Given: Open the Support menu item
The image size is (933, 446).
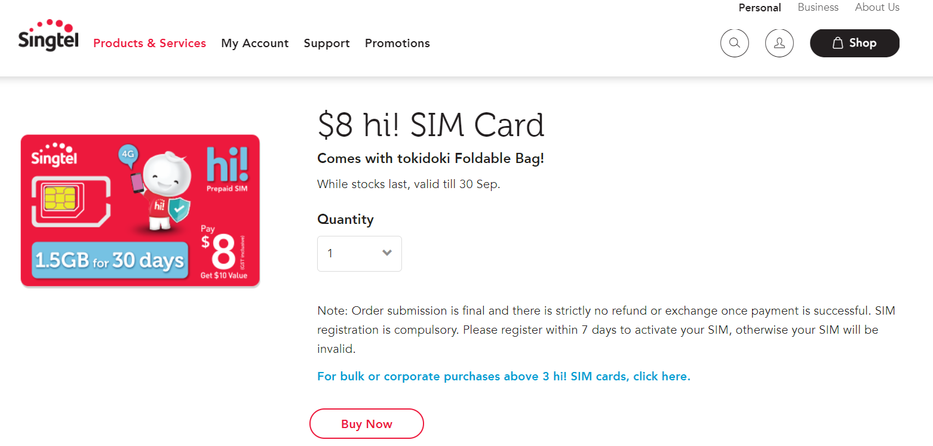Looking at the screenshot, I should (327, 43).
